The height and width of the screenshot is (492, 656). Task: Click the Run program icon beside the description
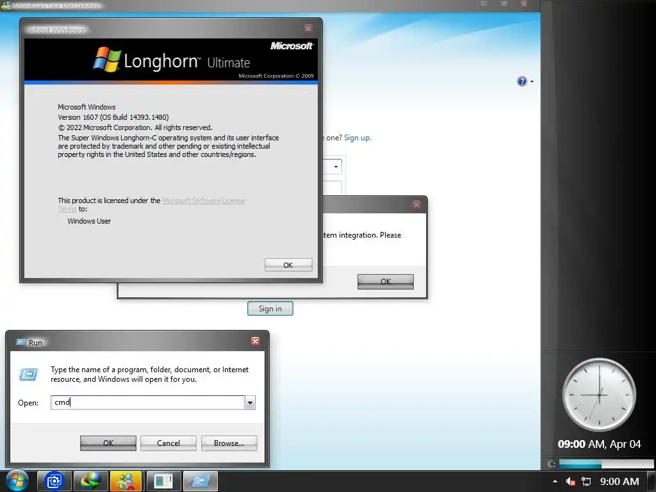point(28,374)
